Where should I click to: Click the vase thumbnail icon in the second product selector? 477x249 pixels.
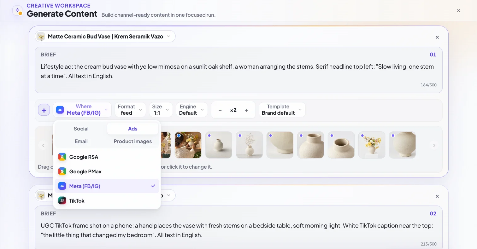(x=41, y=195)
